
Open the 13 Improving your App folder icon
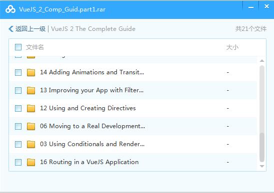point(31,90)
